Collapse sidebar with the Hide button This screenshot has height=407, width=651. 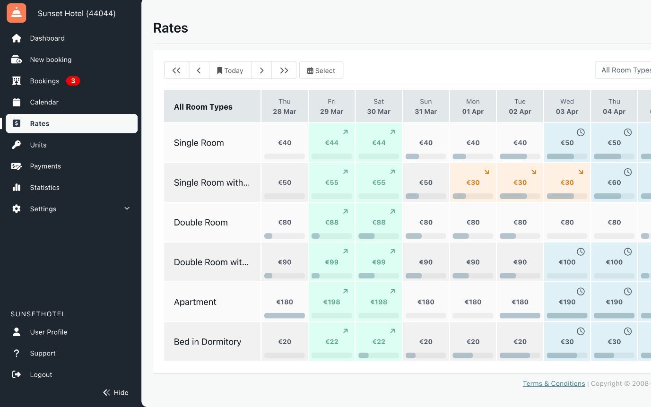click(116, 392)
